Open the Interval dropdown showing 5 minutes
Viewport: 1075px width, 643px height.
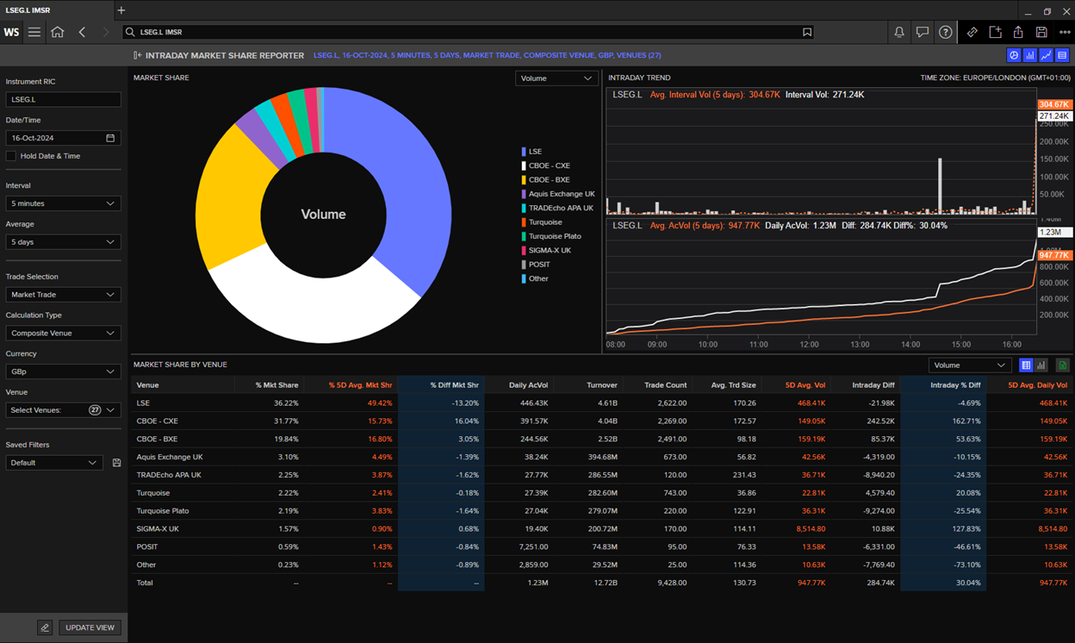click(x=62, y=203)
